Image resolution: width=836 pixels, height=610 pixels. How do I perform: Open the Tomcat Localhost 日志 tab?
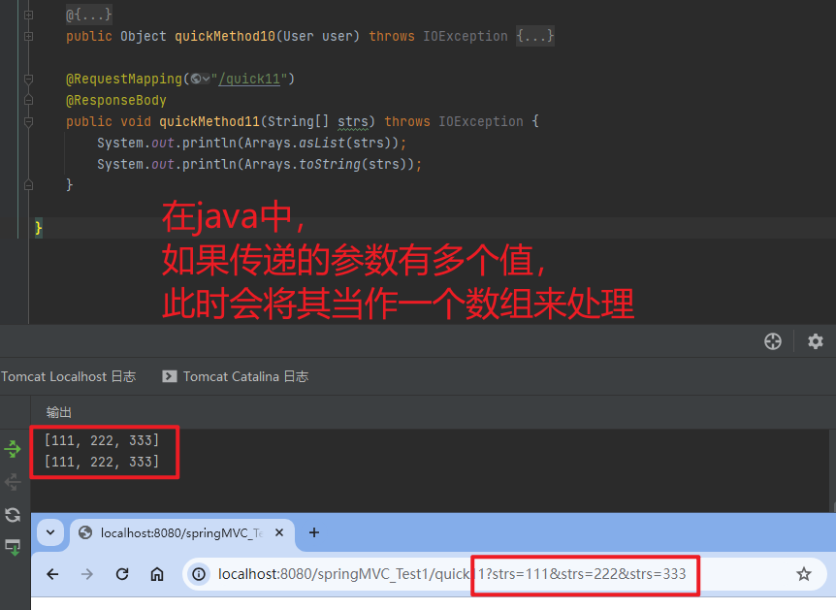pos(68,376)
